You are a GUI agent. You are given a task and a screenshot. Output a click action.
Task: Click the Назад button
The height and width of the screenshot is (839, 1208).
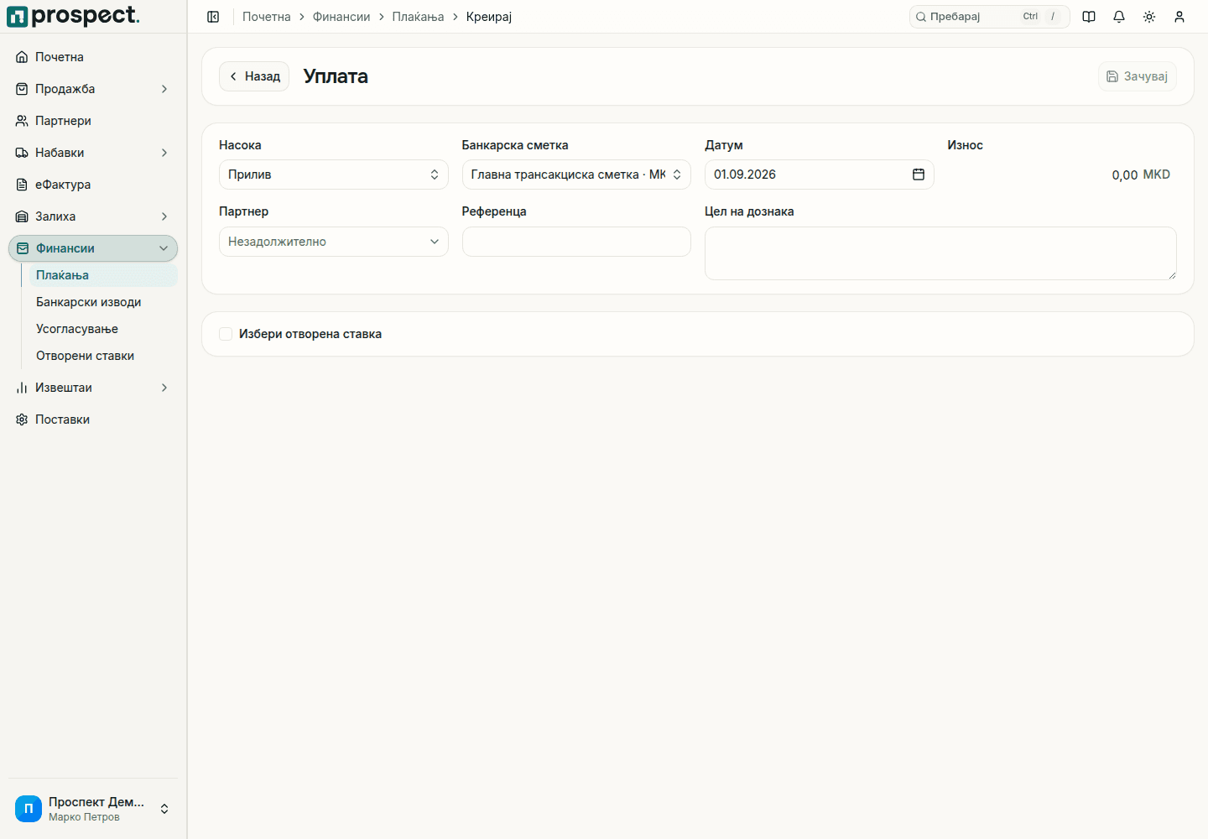pyautogui.click(x=254, y=76)
